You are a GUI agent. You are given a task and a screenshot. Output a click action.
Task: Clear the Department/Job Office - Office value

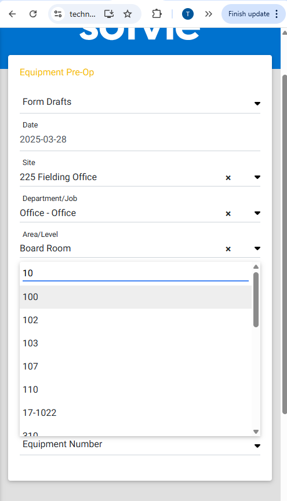click(x=228, y=214)
